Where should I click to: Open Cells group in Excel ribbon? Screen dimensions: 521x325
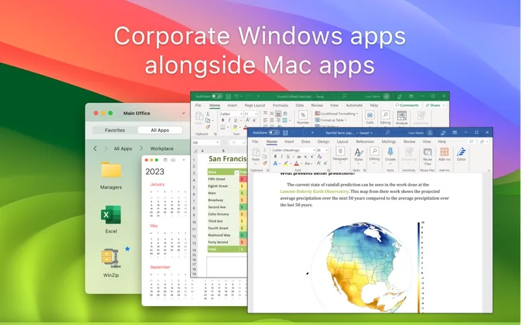click(x=370, y=118)
